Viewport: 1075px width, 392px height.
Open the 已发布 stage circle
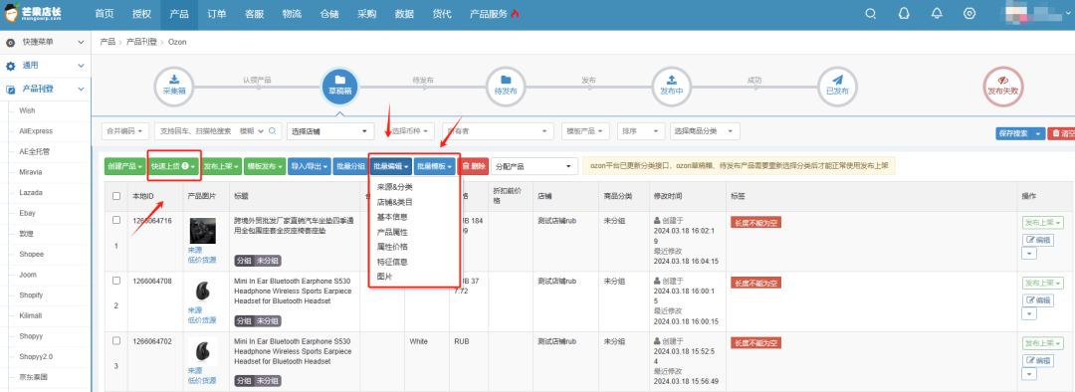(838, 87)
